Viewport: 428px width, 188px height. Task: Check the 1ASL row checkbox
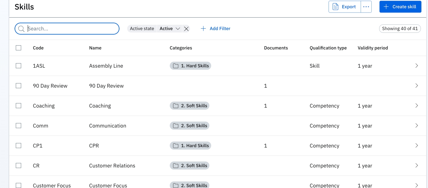point(18,66)
